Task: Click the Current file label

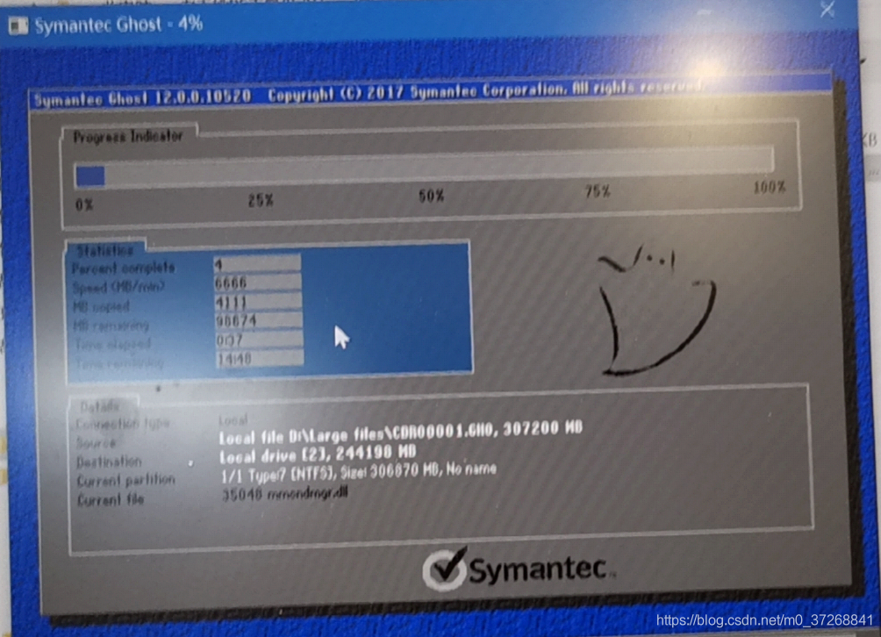Action: 111,500
